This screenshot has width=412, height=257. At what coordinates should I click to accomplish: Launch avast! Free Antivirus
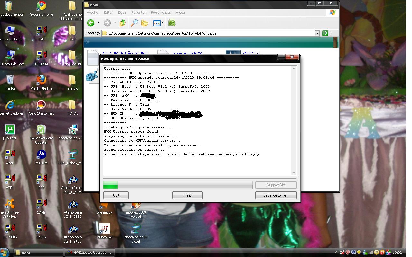point(10,208)
